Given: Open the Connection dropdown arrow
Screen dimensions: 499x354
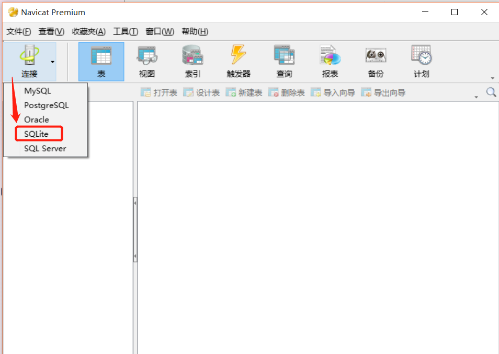Looking at the screenshot, I should pos(52,62).
